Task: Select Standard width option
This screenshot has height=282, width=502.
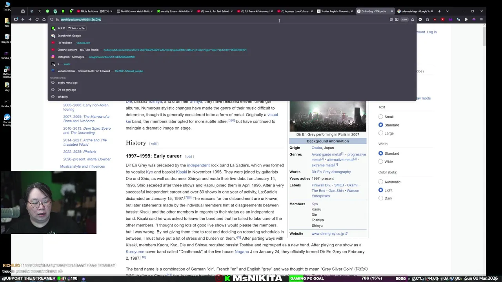Action: [x=380, y=154]
